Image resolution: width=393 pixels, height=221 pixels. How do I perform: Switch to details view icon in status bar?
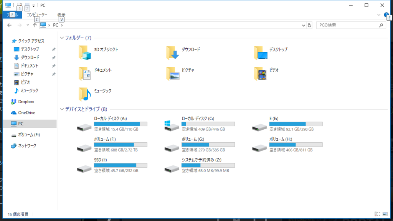(377, 214)
